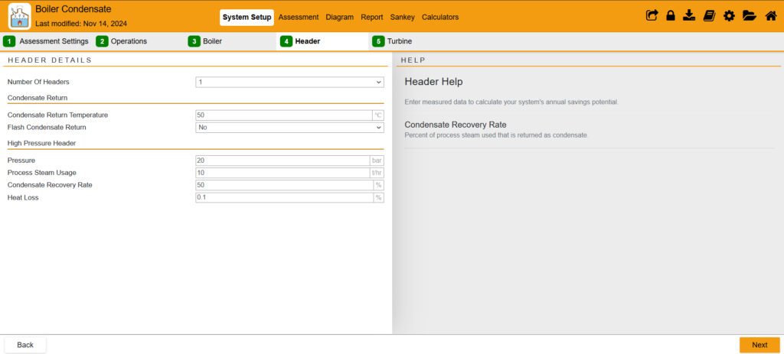Click the lock icon in header
The height and width of the screenshot is (354, 784).
(671, 16)
